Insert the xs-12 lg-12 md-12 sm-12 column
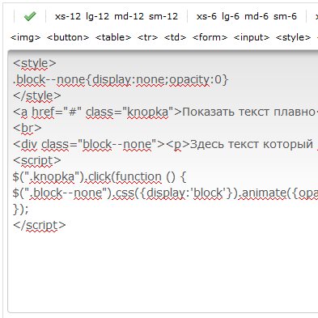This screenshot has width=318, height=318. pyautogui.click(x=117, y=16)
